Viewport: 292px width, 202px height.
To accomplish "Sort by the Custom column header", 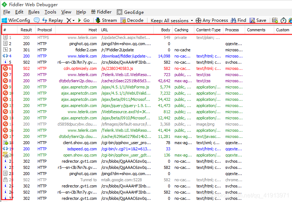I will (x=282, y=30).
